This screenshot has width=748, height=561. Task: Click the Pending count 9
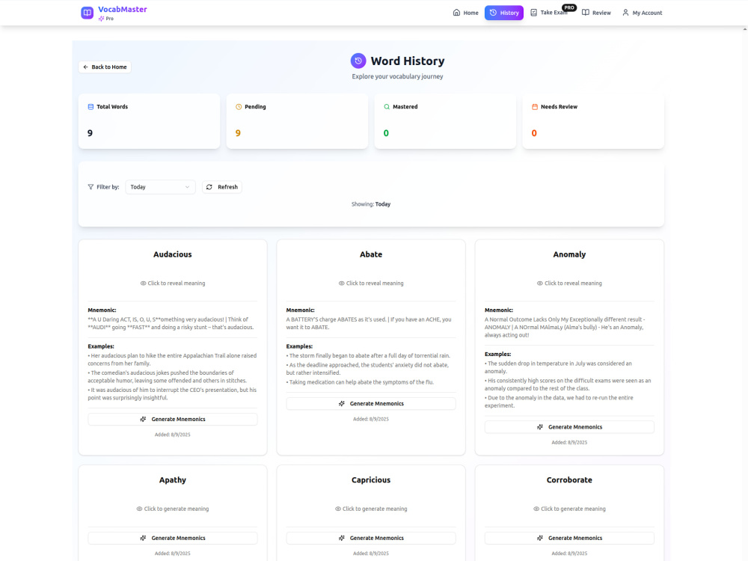[238, 133]
